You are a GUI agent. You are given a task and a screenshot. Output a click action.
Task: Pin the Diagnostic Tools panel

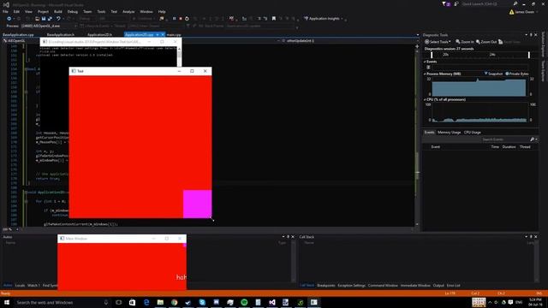tap(531, 35)
